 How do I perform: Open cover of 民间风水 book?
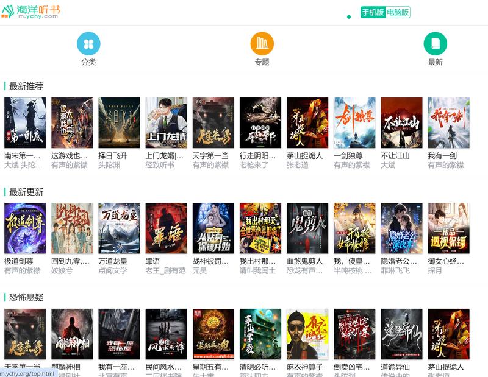tap(166, 334)
